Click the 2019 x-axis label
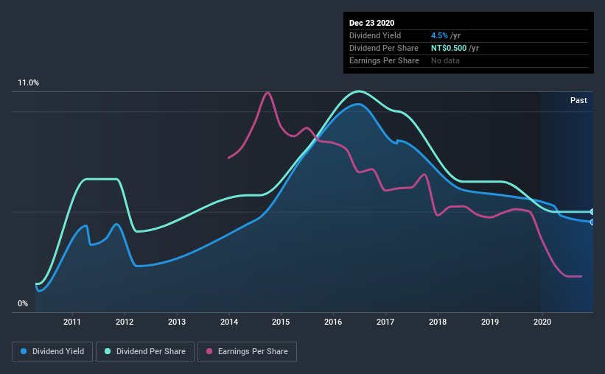This screenshot has width=605, height=374. 490,322
